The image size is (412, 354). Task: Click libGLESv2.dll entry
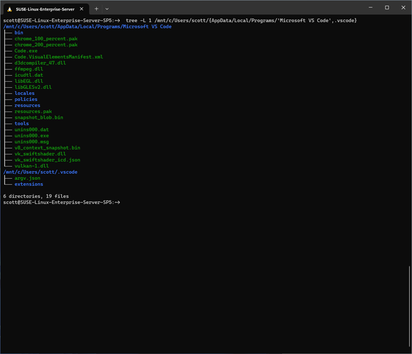pos(33,87)
